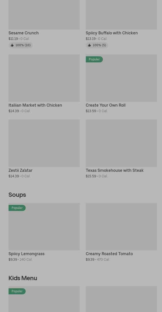162x312 pixels.
Task: Click thumbs-up icon under Spiicy Buffalo with Chicken
Action: tap(89, 45)
